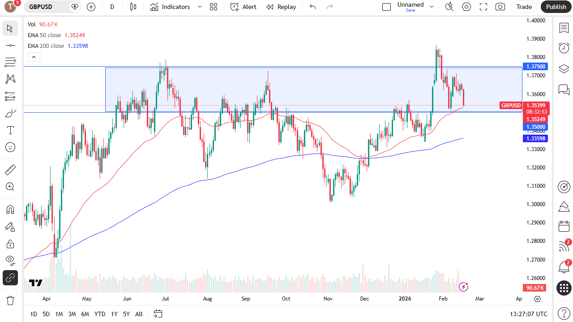Open the alerts clock panel
This screenshot has width=573, height=322.
[x=564, y=48]
